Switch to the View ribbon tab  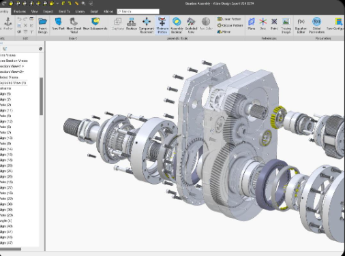(34, 12)
